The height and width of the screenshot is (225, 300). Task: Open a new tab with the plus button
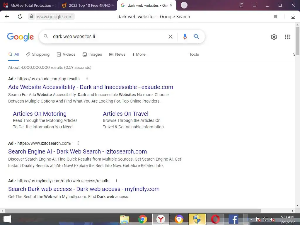point(184,5)
